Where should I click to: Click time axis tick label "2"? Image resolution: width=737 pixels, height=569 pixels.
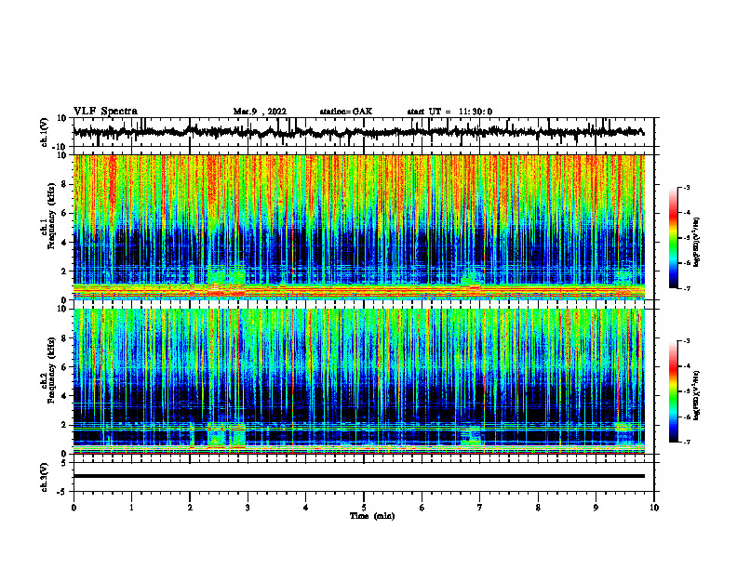(190, 508)
